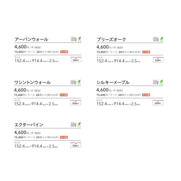Select the アーバンウォール product title

click(31, 39)
